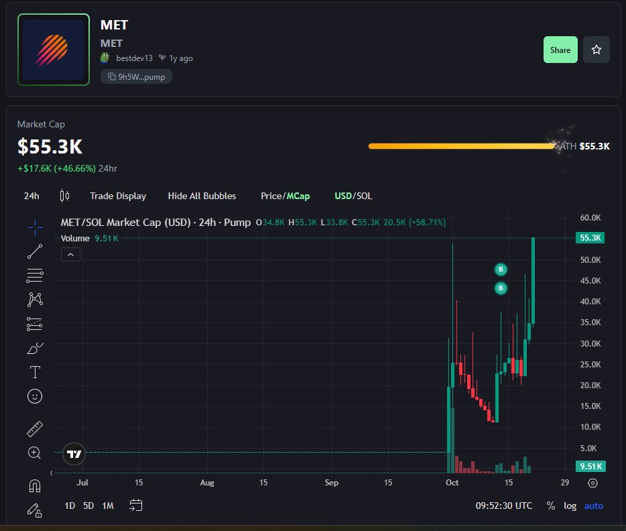Select the text annotation tool
Viewport: 626px width, 531px height.
pos(35,372)
